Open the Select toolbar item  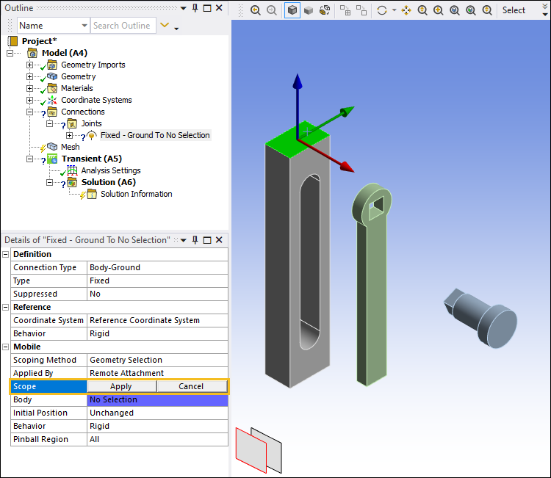coord(514,10)
